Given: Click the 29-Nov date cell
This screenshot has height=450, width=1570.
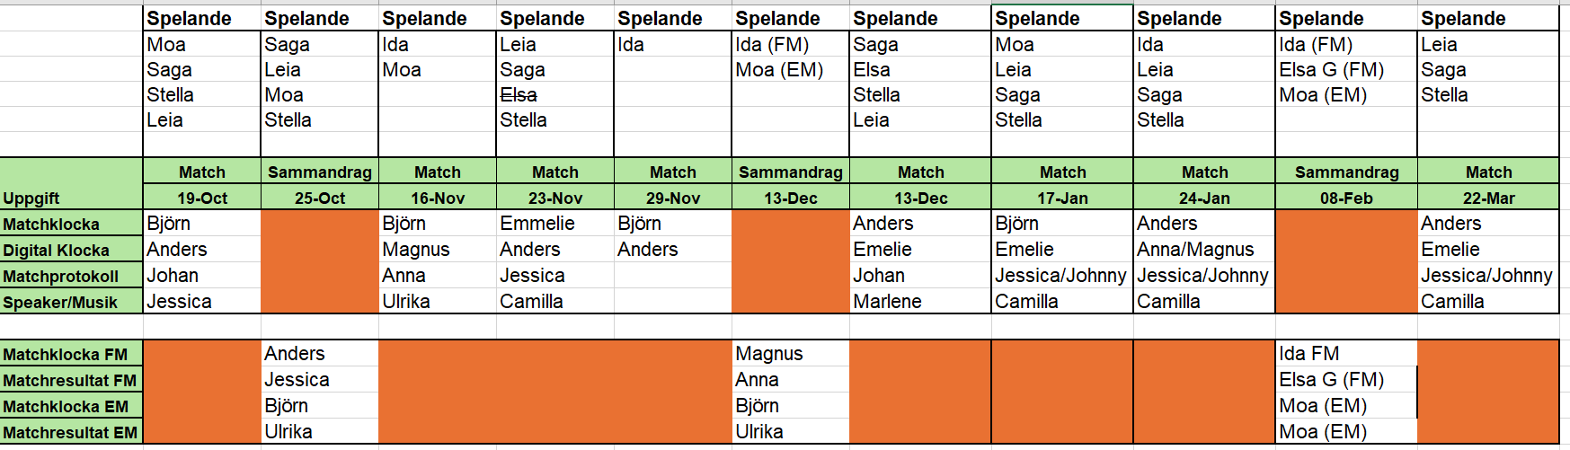Looking at the screenshot, I should 673,199.
